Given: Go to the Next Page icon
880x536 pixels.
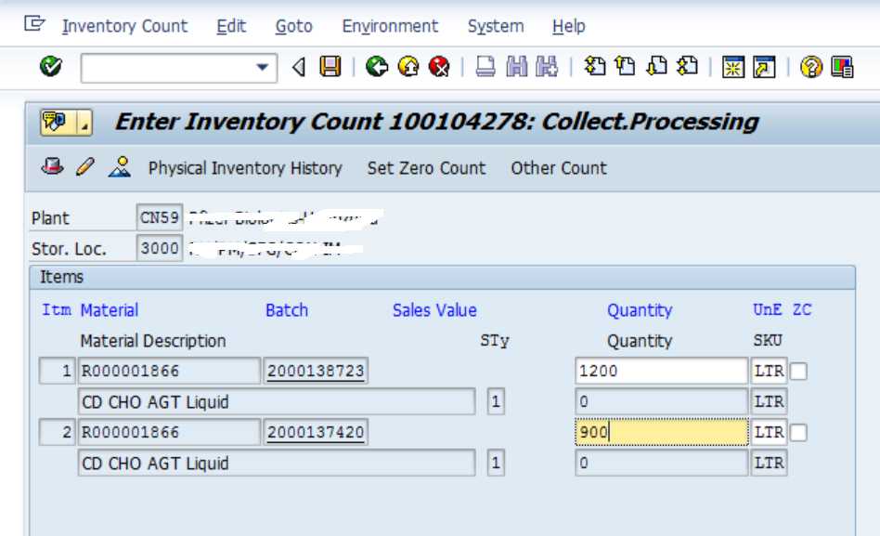Looking at the screenshot, I should [656, 67].
